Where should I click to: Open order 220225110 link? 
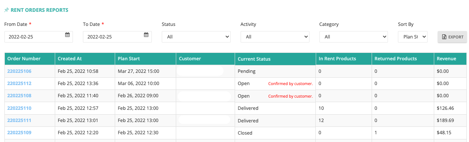[19, 108]
